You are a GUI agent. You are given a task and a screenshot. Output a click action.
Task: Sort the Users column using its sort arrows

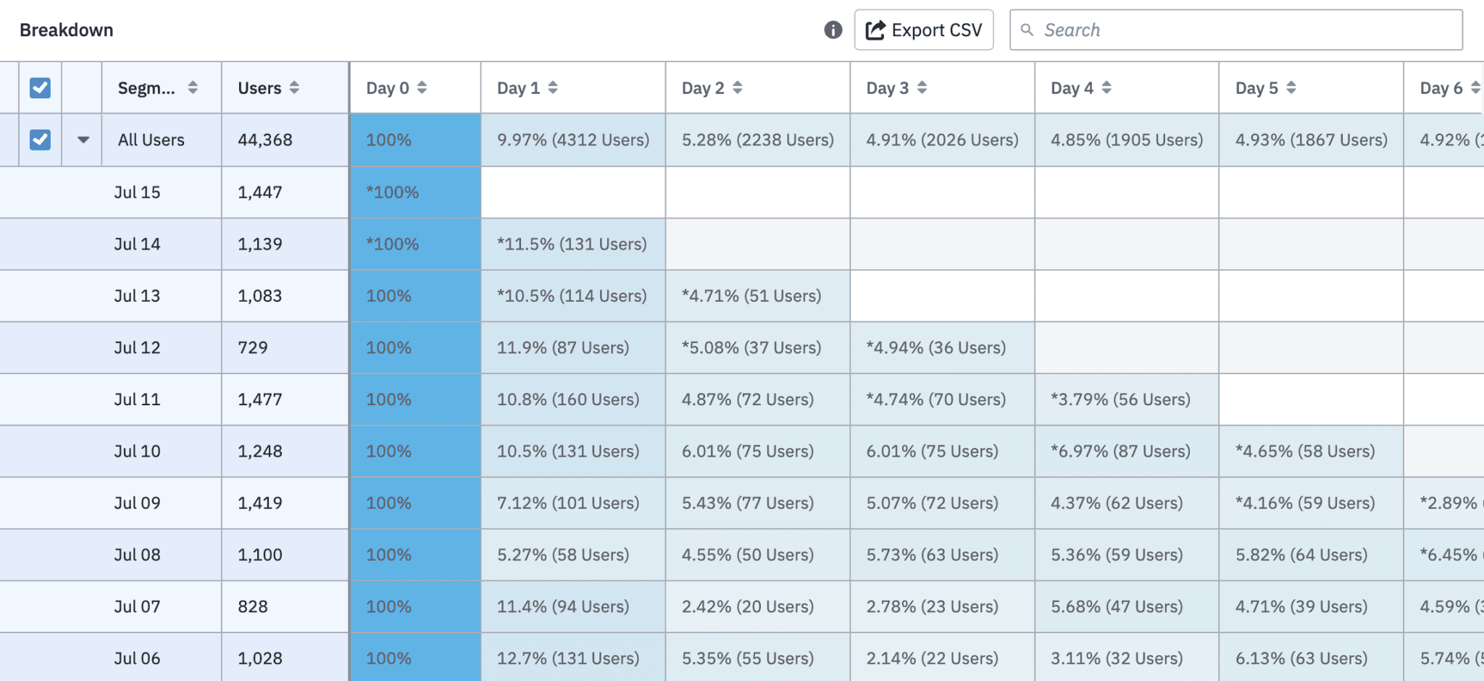click(x=294, y=88)
